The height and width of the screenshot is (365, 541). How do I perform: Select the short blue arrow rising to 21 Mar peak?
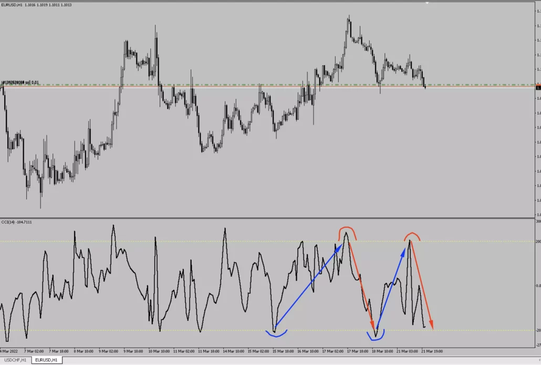[392, 287]
